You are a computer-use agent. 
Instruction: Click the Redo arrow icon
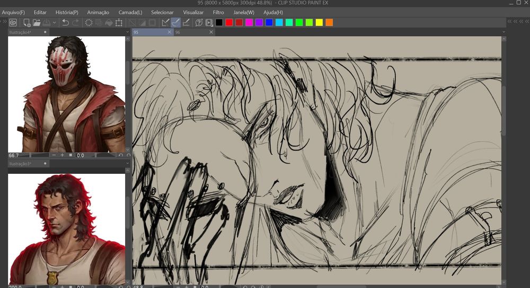click(x=75, y=23)
